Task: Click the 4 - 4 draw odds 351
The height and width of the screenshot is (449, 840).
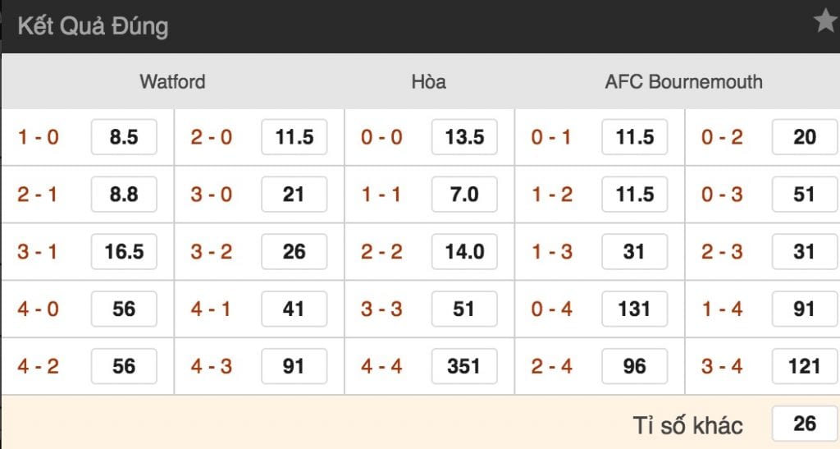Action: 464,366
